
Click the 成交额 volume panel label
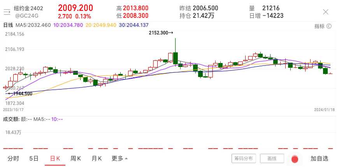pyautogui.click(x=11, y=119)
